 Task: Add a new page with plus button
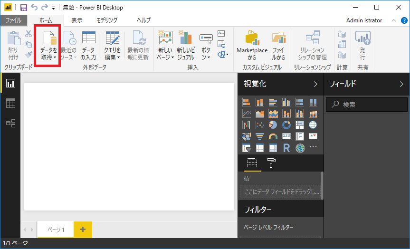(83, 230)
